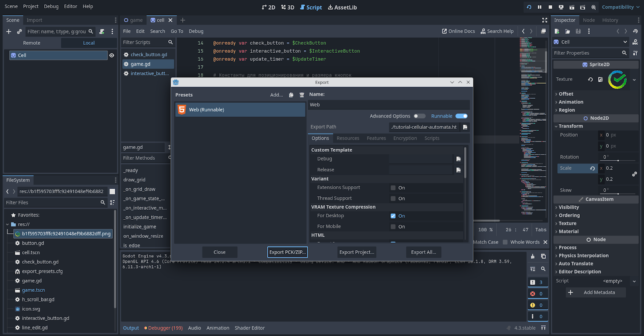
Task: Click the play project reload icon
Action: [x=529, y=7]
